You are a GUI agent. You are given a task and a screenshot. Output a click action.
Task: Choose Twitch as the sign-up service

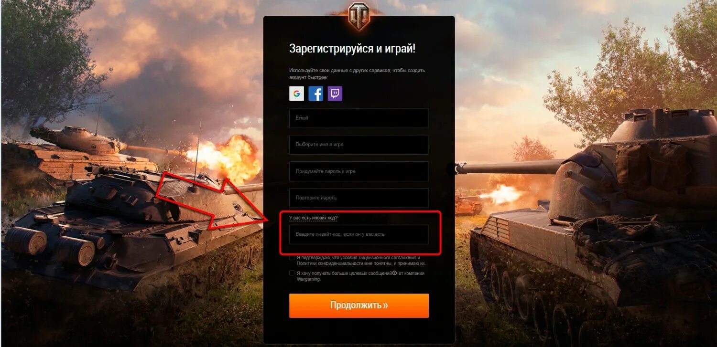(x=335, y=94)
